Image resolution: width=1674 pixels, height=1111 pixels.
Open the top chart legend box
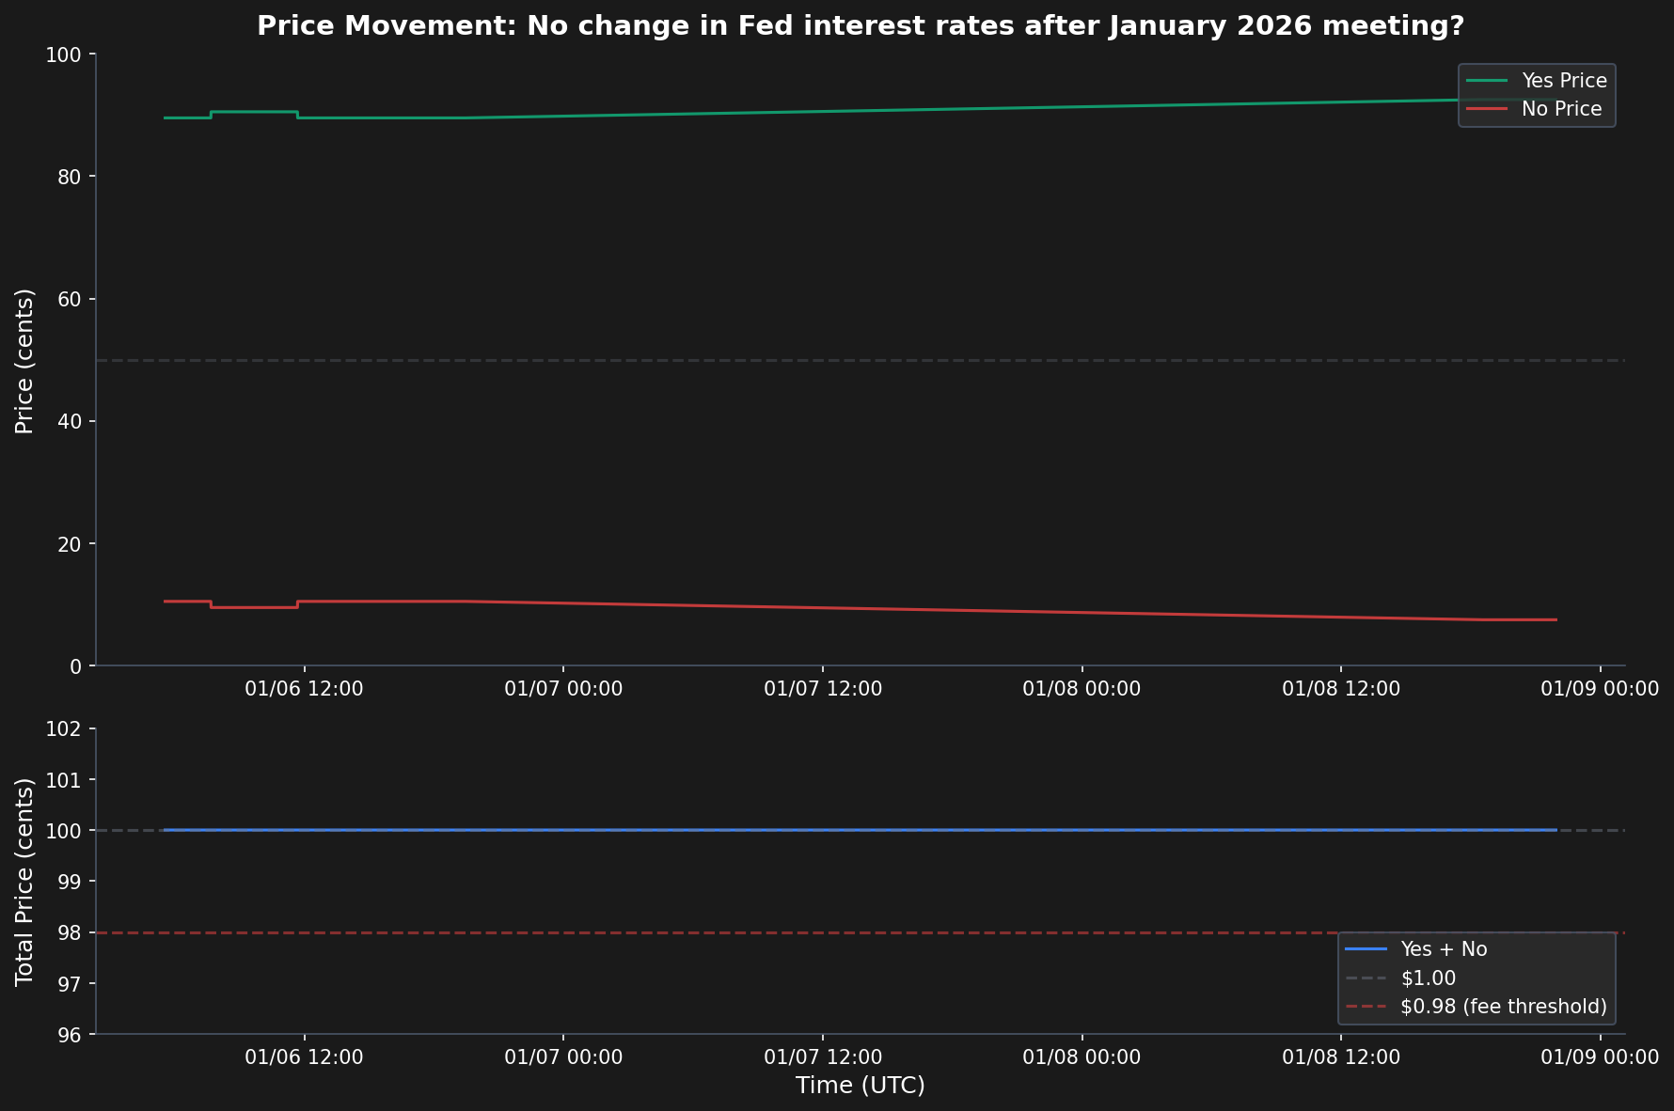pyautogui.click(x=1536, y=94)
